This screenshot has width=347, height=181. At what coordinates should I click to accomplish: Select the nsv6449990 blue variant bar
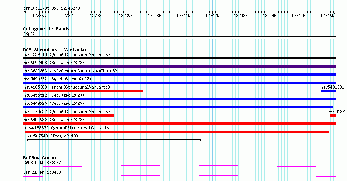[178, 107]
